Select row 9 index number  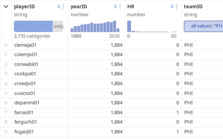coord(6,132)
